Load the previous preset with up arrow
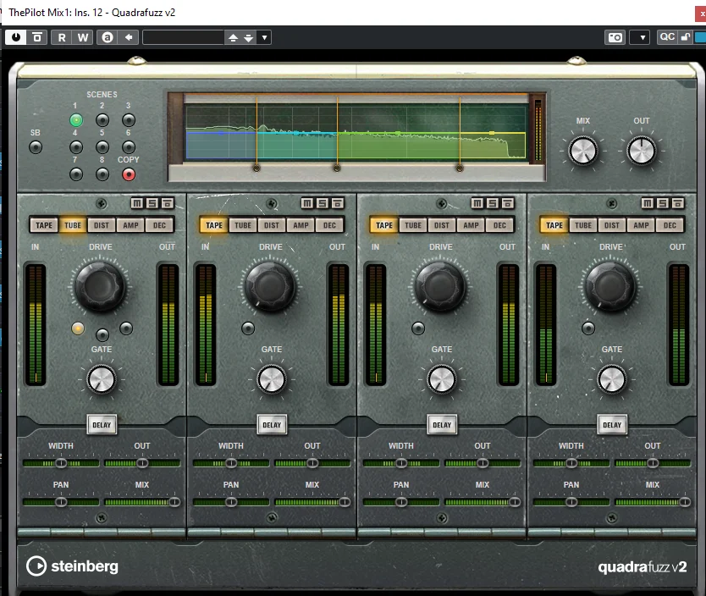Screen dimensions: 706x596 234,38
